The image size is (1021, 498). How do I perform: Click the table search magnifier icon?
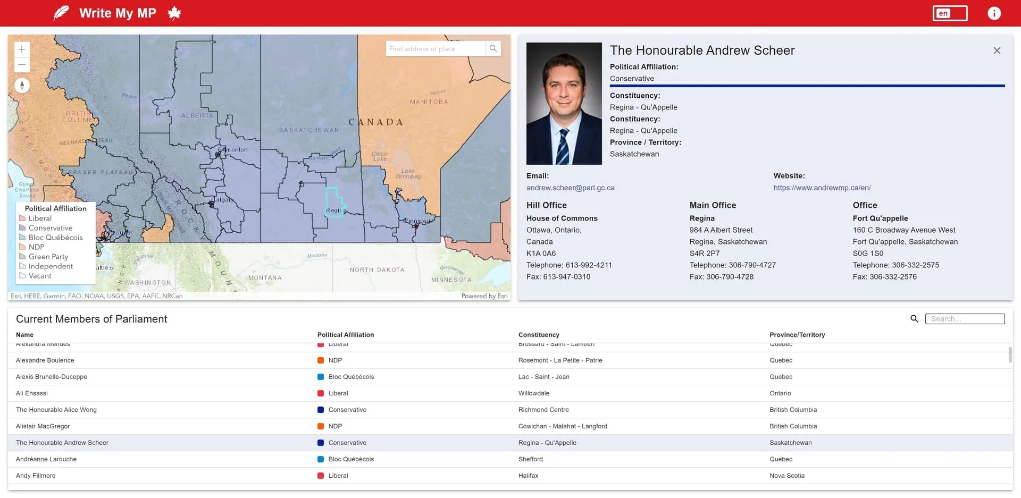click(914, 319)
